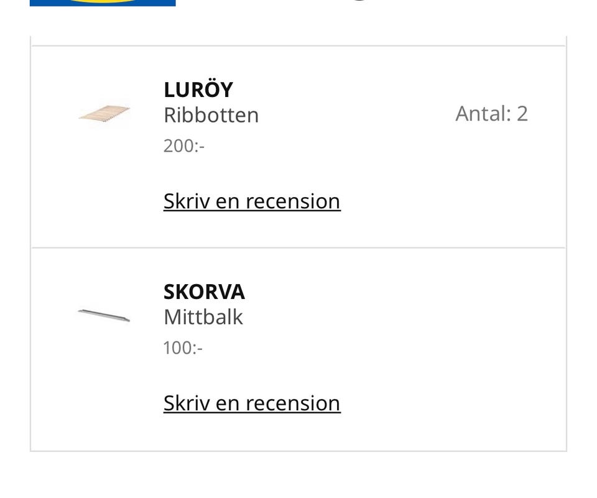Image resolution: width=597 pixels, height=498 pixels.
Task: Select the SKORVA product name
Action: click(x=204, y=292)
